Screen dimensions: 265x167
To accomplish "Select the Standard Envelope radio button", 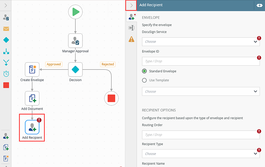I will point(144,71).
